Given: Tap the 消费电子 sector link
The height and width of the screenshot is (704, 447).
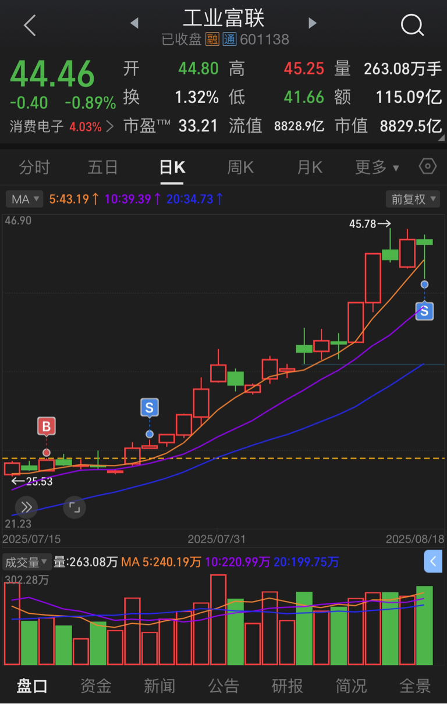Looking at the screenshot, I should (x=37, y=126).
